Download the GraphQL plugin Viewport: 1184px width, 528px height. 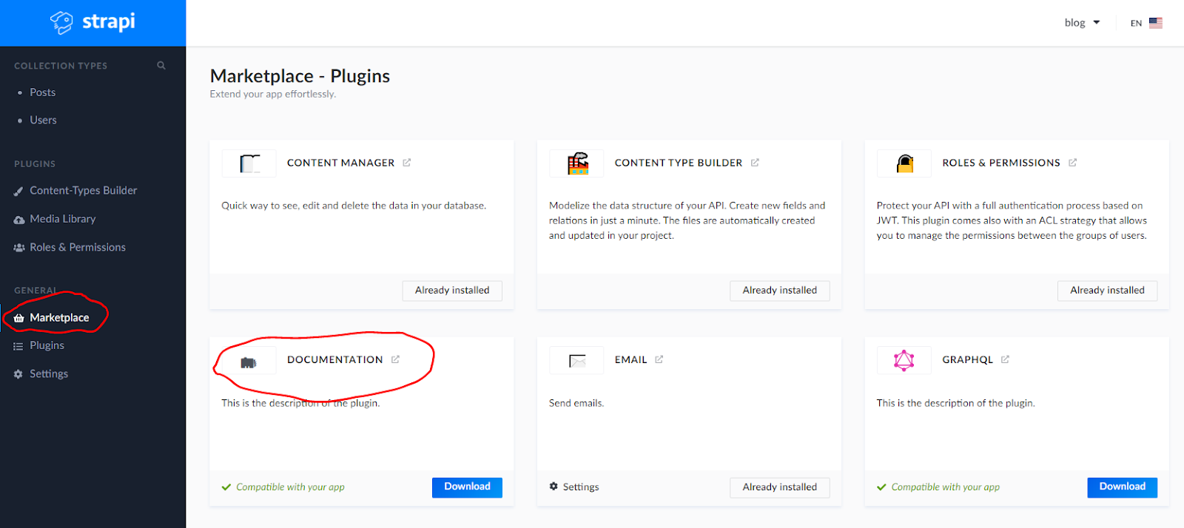point(1122,487)
